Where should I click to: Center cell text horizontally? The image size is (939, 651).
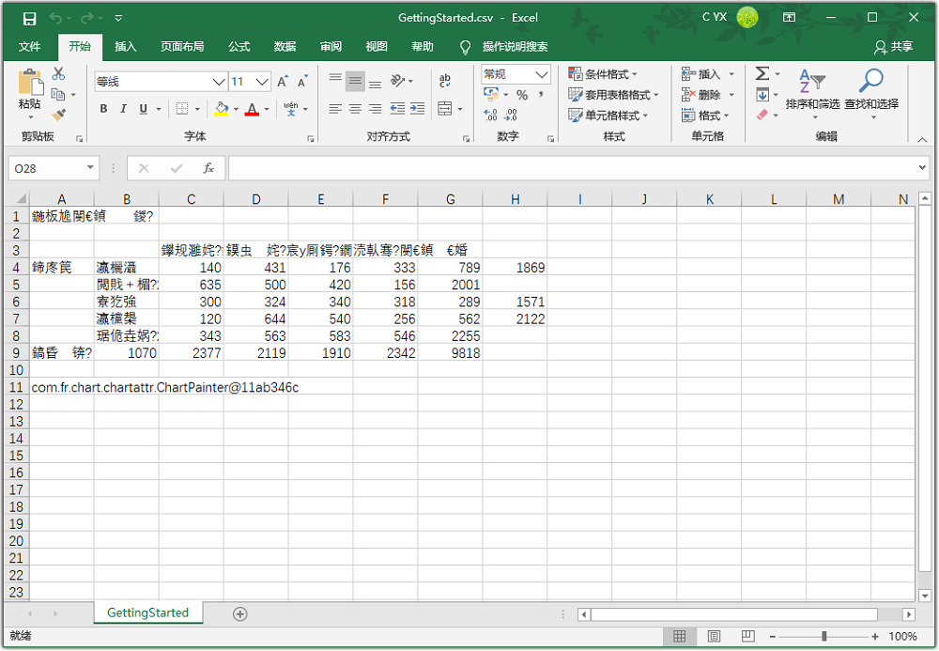[355, 109]
